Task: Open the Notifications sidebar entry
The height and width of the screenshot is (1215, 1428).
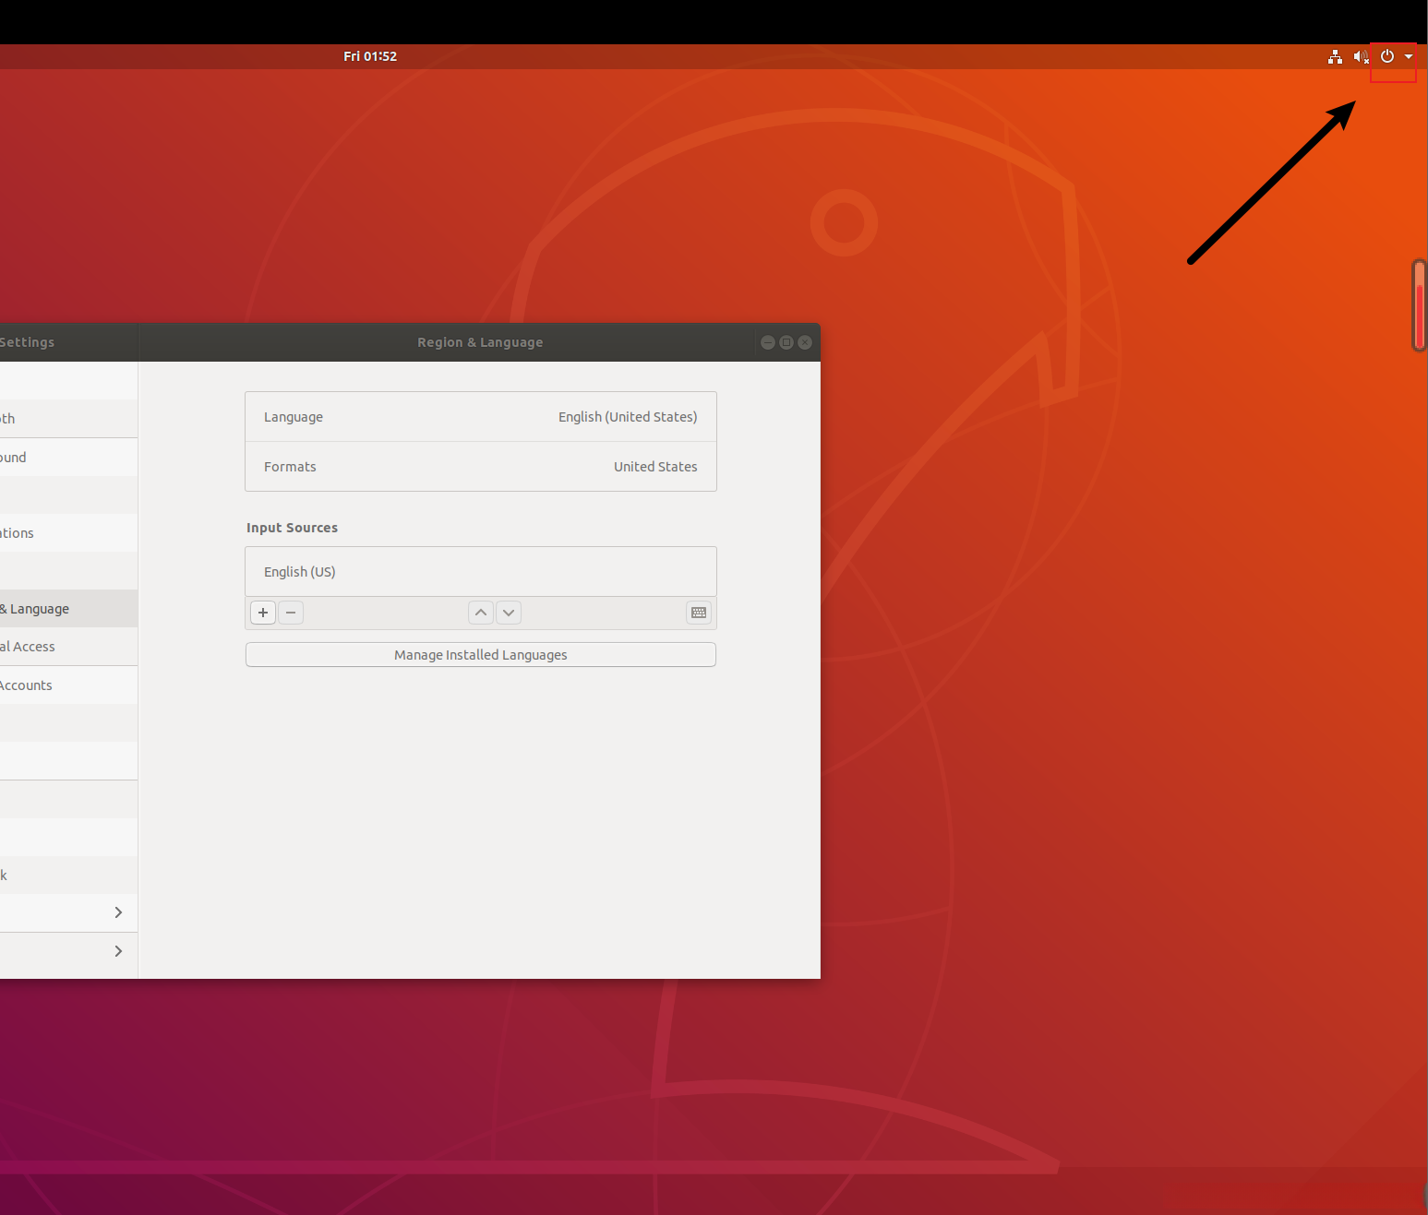Action: tap(68, 533)
